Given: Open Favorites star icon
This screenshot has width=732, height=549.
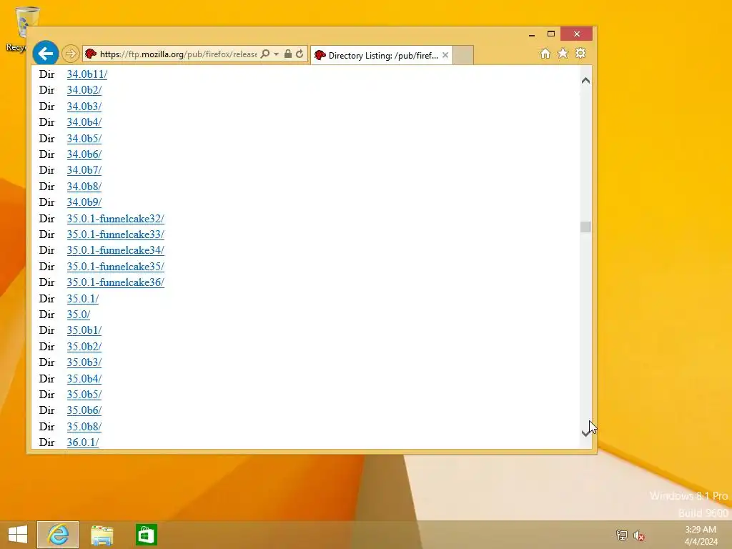Looking at the screenshot, I should [563, 53].
